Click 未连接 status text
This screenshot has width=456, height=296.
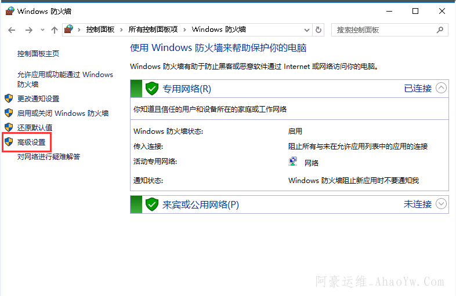(418, 204)
